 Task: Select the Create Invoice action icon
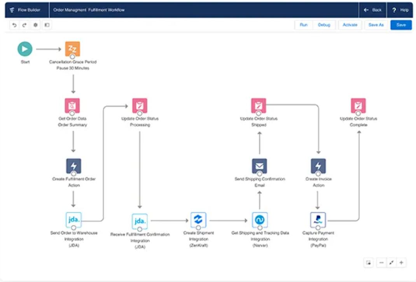pos(318,166)
